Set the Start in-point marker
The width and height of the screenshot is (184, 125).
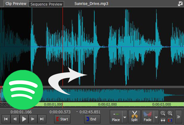coord(62,119)
